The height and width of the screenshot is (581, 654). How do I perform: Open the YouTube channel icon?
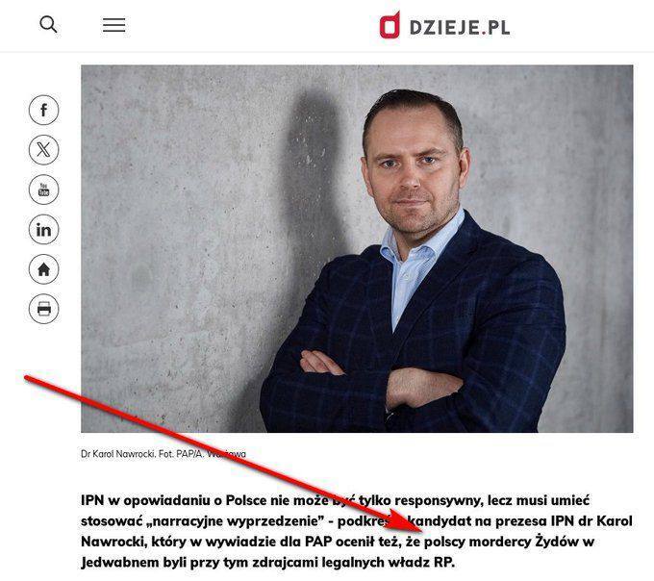(44, 189)
